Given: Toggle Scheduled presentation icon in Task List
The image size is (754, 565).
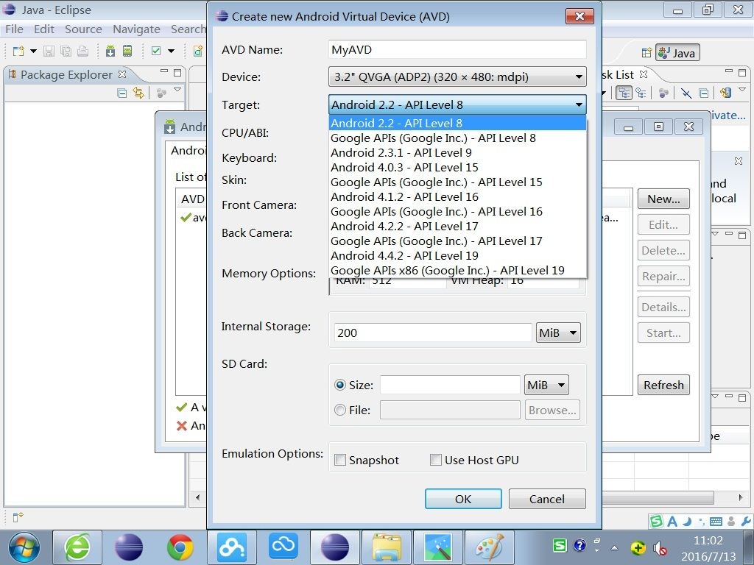Looking at the screenshot, I should point(641,93).
